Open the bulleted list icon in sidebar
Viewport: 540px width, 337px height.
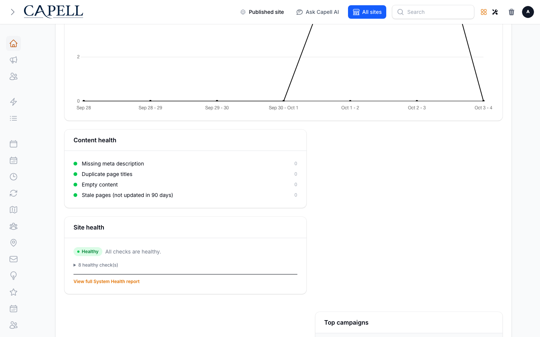pos(13,118)
